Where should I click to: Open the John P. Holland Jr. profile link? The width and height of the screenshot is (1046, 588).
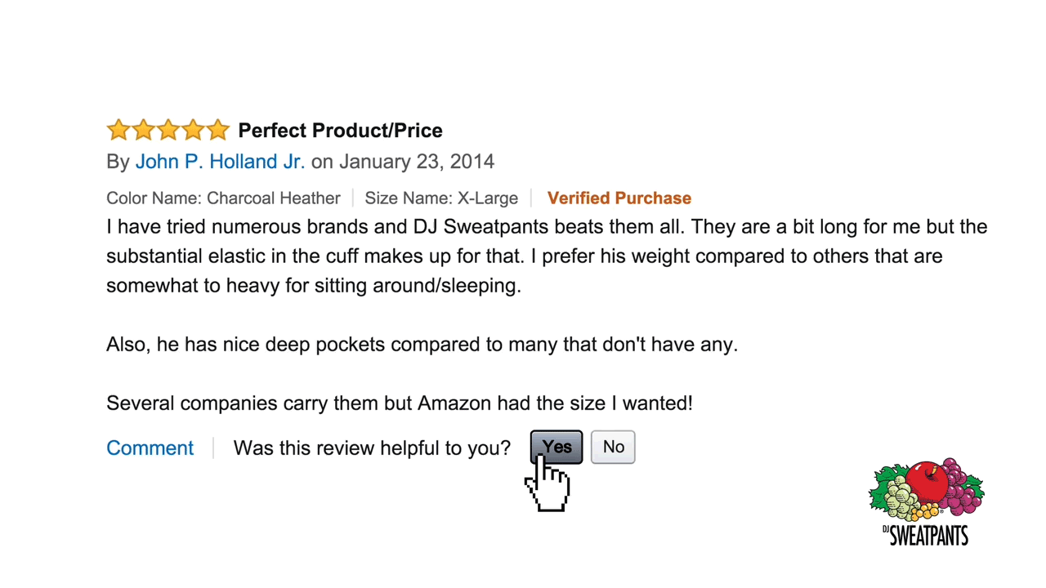pos(220,162)
